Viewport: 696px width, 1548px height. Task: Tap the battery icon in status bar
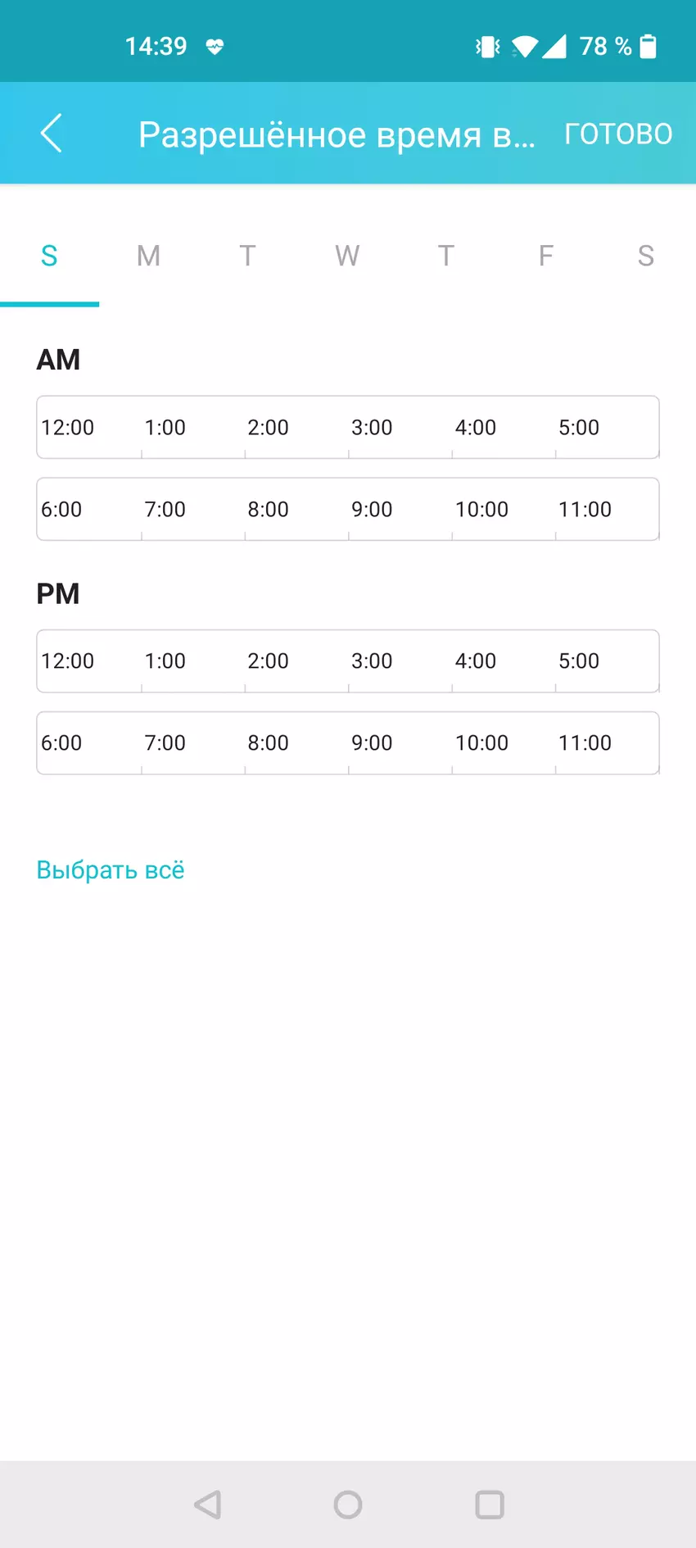click(648, 47)
